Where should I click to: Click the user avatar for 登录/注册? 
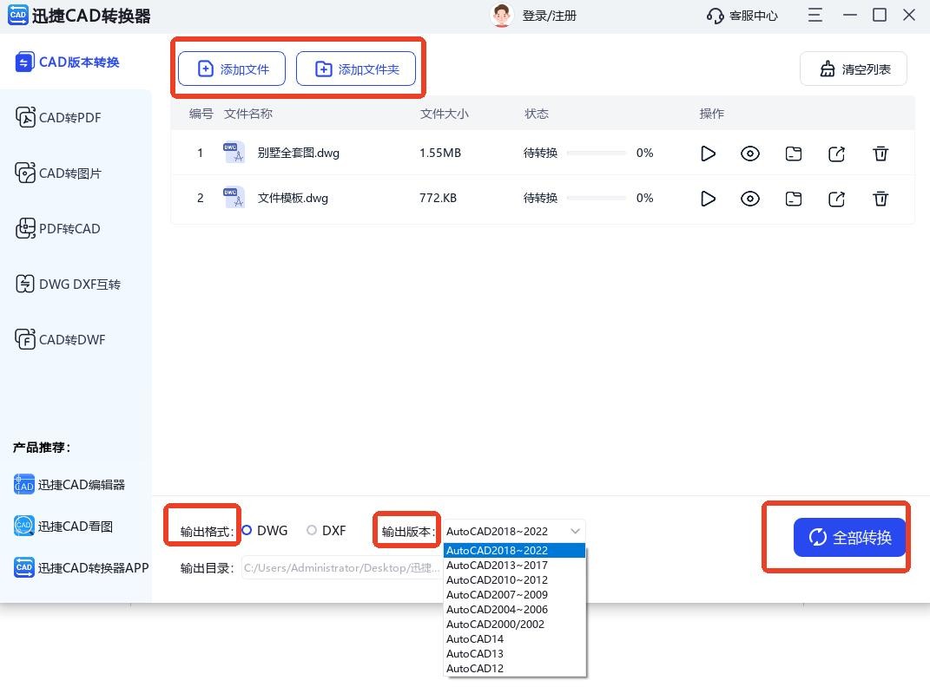(501, 16)
